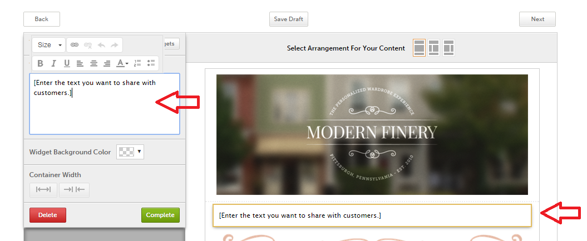Align text to the right

(x=107, y=63)
